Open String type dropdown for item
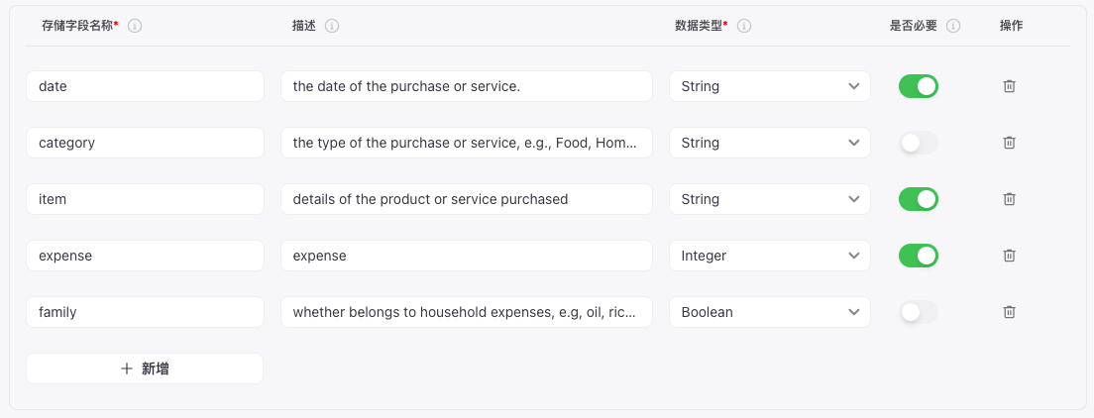 click(770, 199)
